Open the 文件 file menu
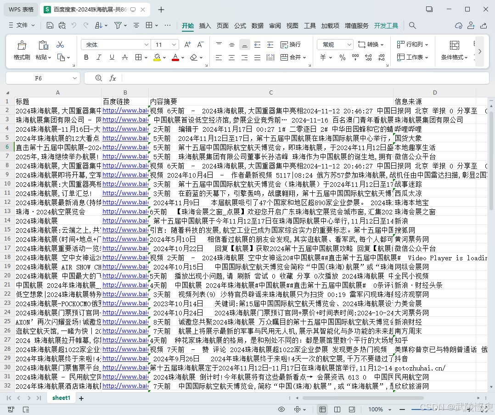This screenshot has width=495, height=415. pos(22,25)
